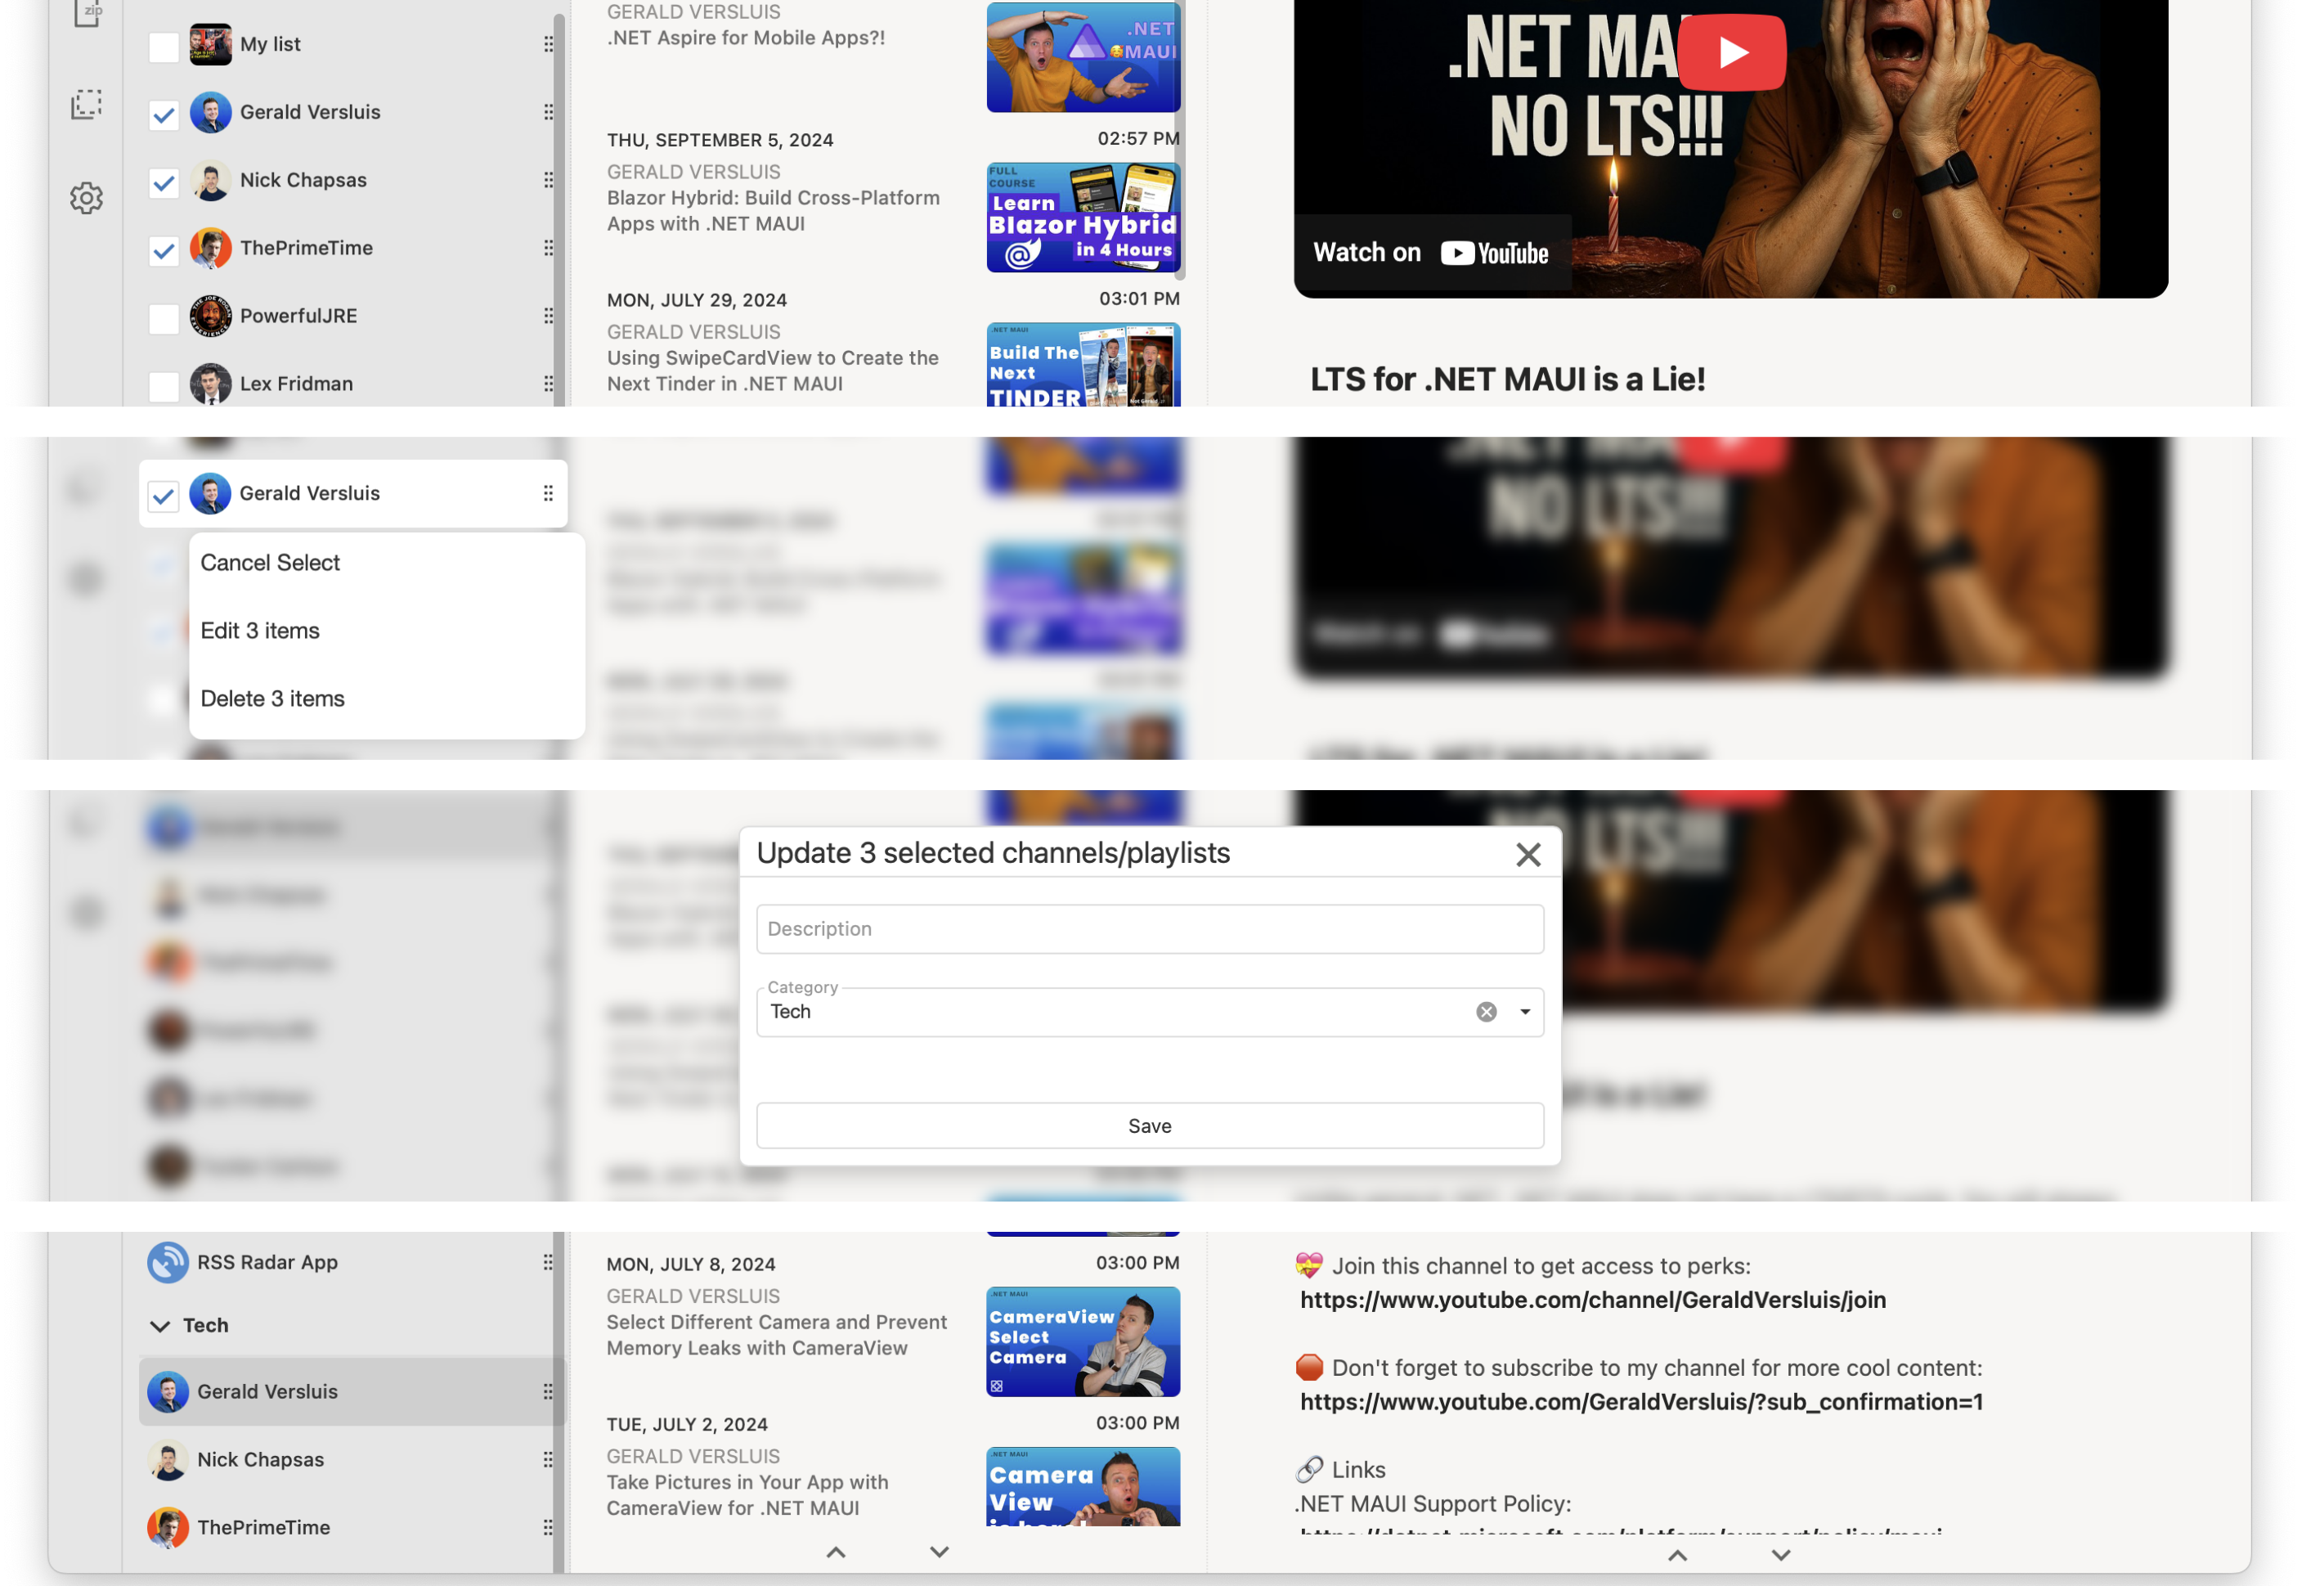Click the dashed selection icon in sidebar
2306x1586 pixels.
point(87,105)
